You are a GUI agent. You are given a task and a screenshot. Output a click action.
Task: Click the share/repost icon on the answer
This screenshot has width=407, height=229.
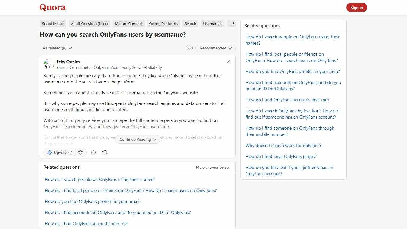(x=105, y=152)
